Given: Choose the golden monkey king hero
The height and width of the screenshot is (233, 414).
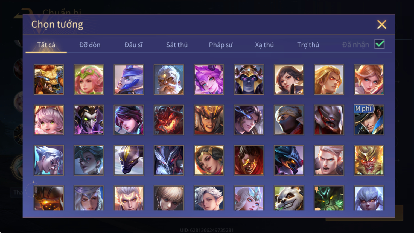Looking at the screenshot, I should pyautogui.click(x=369, y=160).
